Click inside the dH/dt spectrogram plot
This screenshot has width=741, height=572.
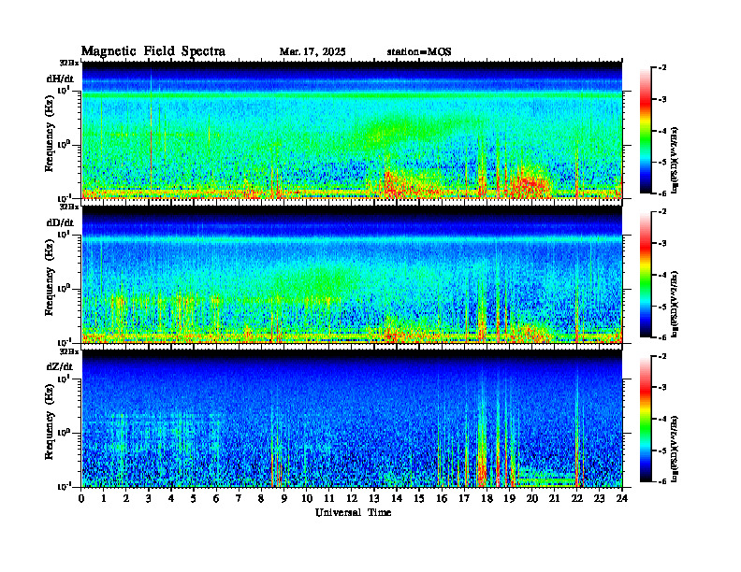352,130
